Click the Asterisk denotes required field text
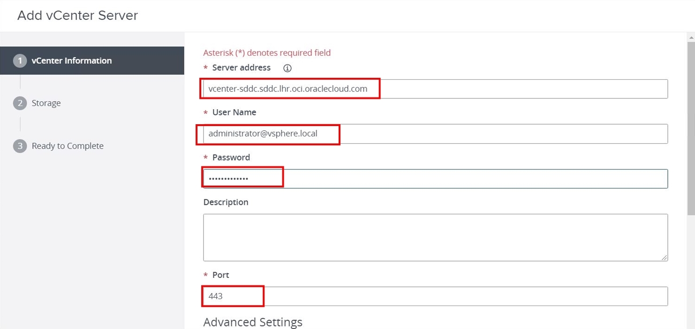695x329 pixels. (267, 52)
